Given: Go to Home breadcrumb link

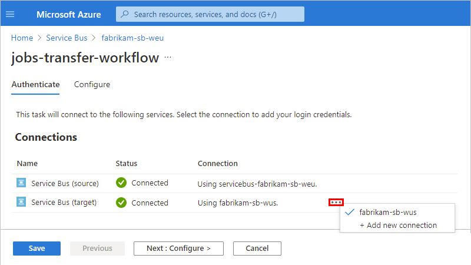Looking at the screenshot, I should [x=22, y=38].
